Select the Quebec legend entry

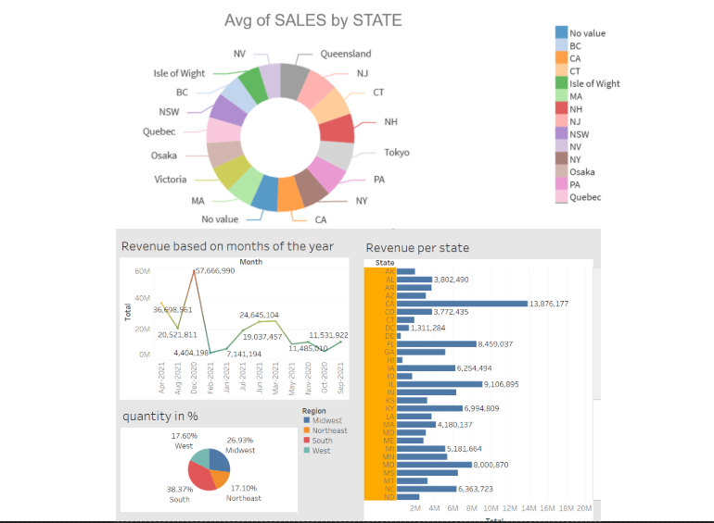[x=584, y=197]
